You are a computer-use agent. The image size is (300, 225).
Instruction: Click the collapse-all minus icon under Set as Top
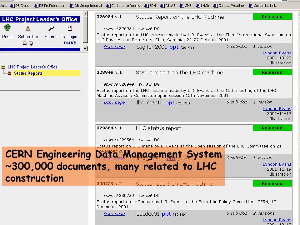point(24,43)
